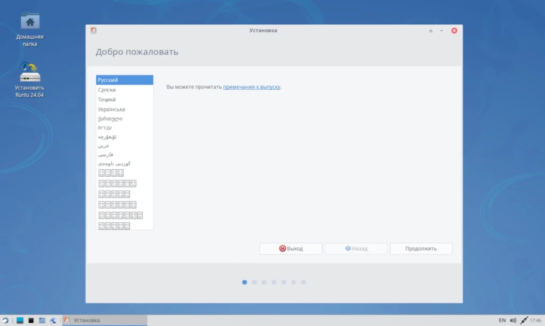Click the installer icon in the window title bar
Viewport: 545px width, 326px height.
click(94, 30)
